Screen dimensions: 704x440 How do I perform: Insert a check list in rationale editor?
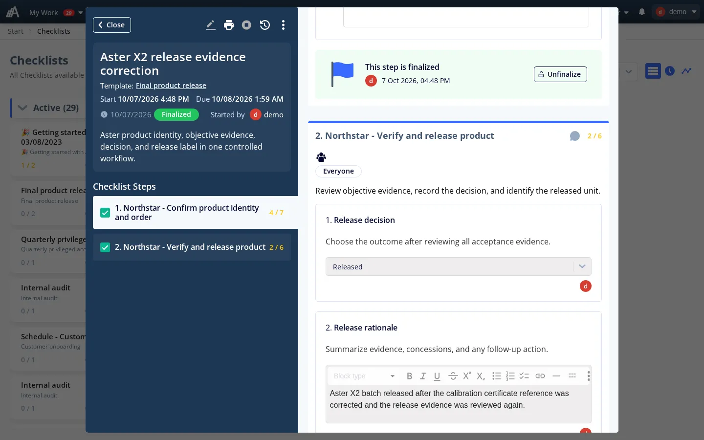click(x=524, y=376)
